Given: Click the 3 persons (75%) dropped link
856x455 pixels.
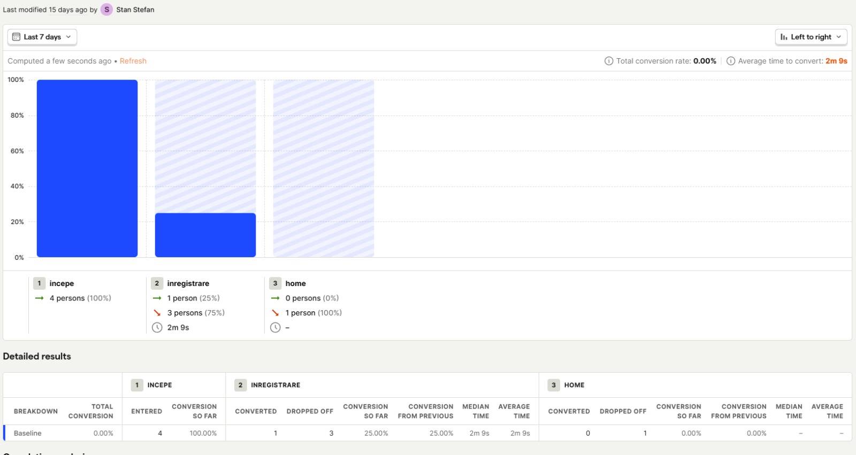Looking at the screenshot, I should pyautogui.click(x=196, y=313).
